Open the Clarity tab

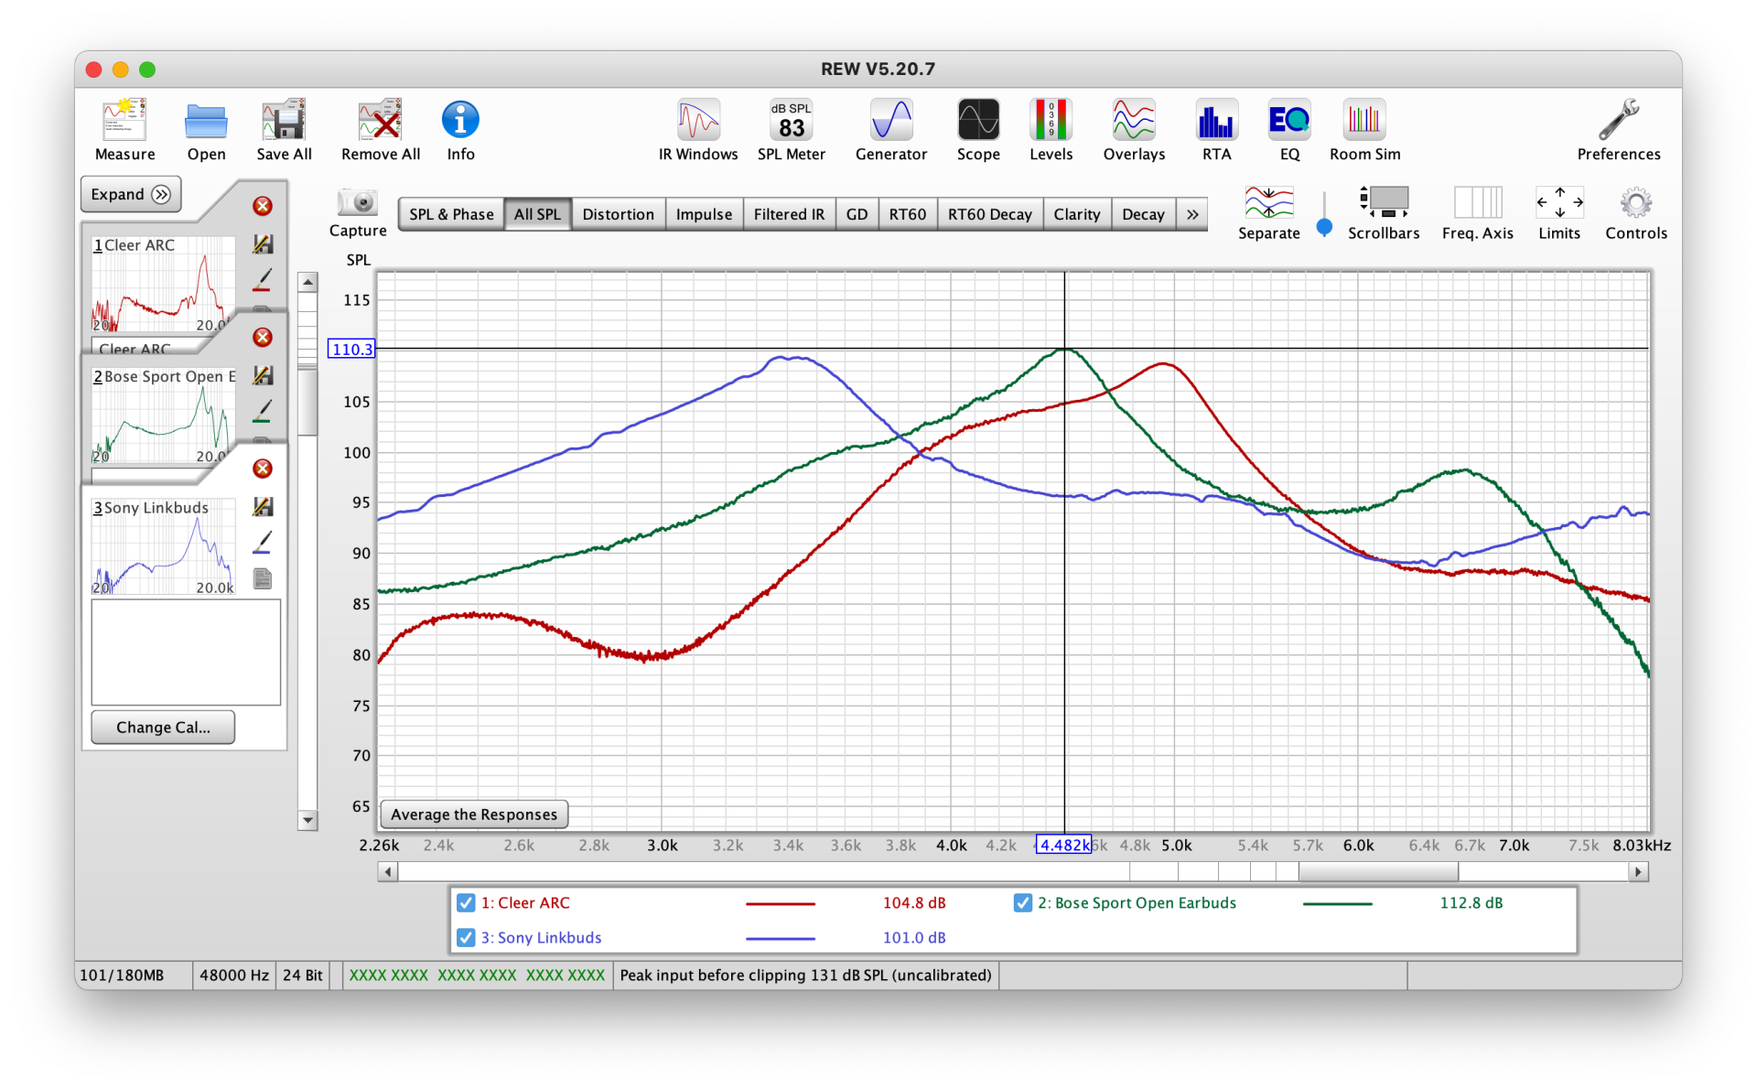point(1076,214)
